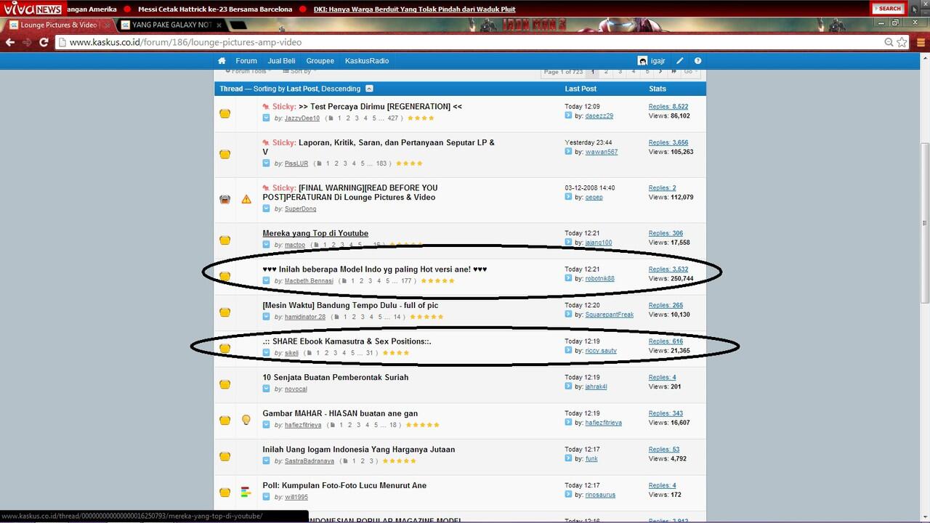The image size is (930, 523).
Task: Click folder icon of Test Percaya Dirimu thread
Action: pyautogui.click(x=225, y=114)
